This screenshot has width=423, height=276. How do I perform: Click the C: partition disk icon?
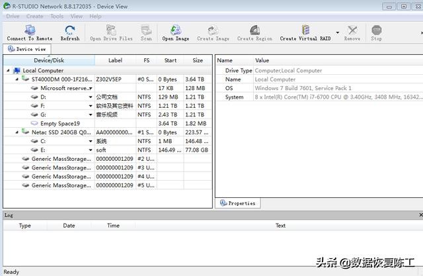coord(34,141)
